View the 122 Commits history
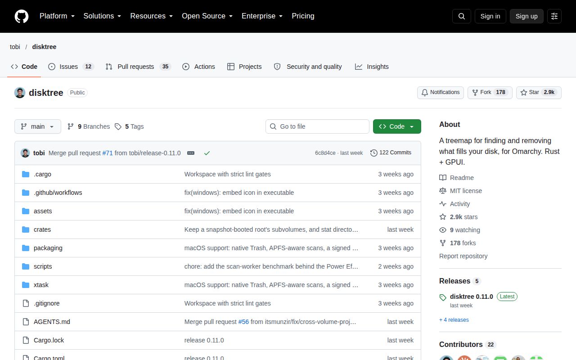The width and height of the screenshot is (576, 360). [391, 153]
